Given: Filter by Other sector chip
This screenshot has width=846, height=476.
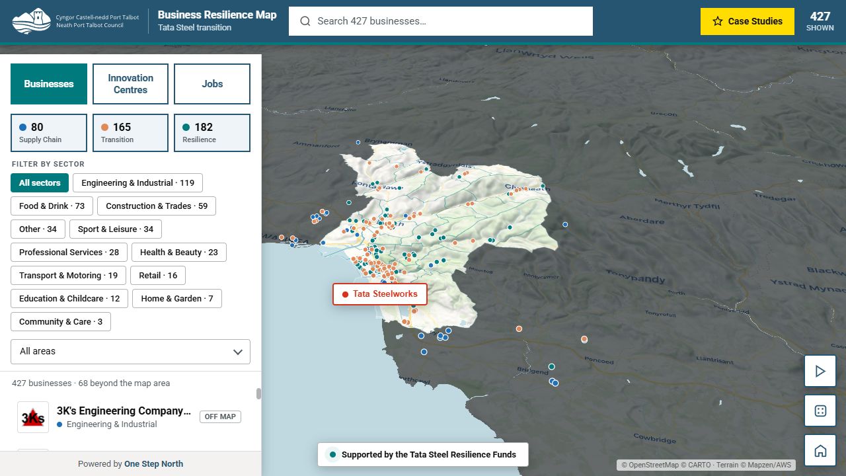Looking at the screenshot, I should [38, 229].
